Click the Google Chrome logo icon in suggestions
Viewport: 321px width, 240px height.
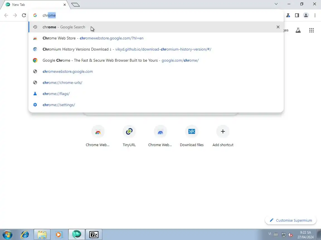click(35, 60)
